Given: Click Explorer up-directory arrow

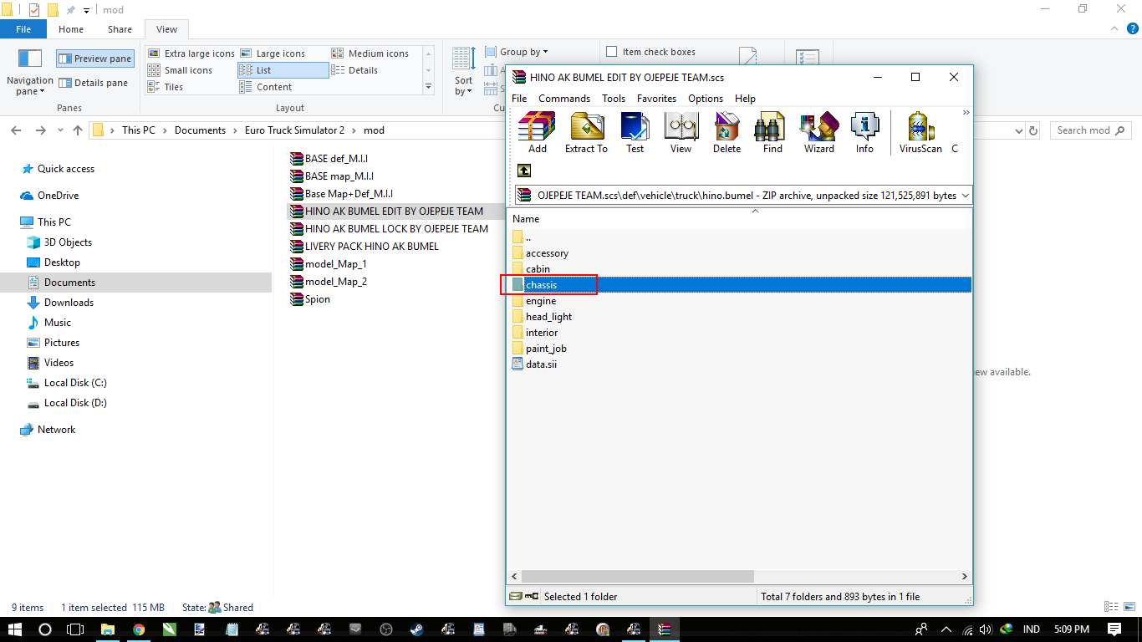Looking at the screenshot, I should 78,130.
